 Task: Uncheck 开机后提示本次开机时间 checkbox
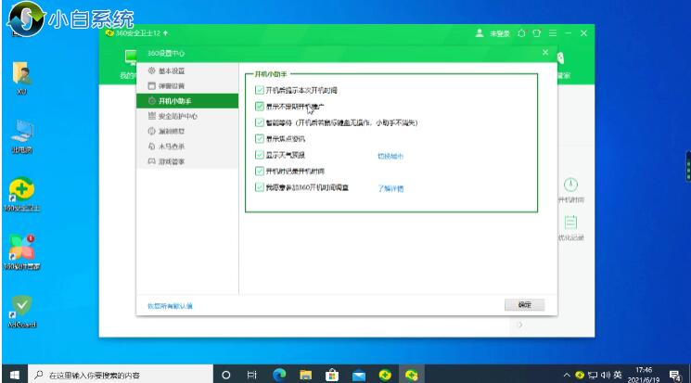pyautogui.click(x=260, y=90)
